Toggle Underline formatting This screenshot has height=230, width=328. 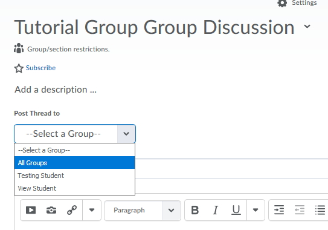[x=236, y=210]
